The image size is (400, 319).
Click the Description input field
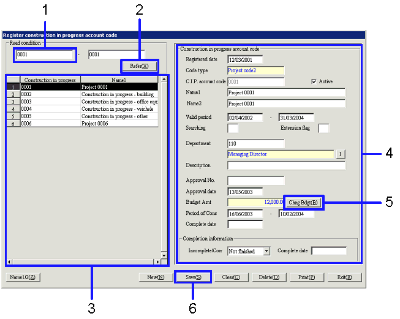(286, 165)
